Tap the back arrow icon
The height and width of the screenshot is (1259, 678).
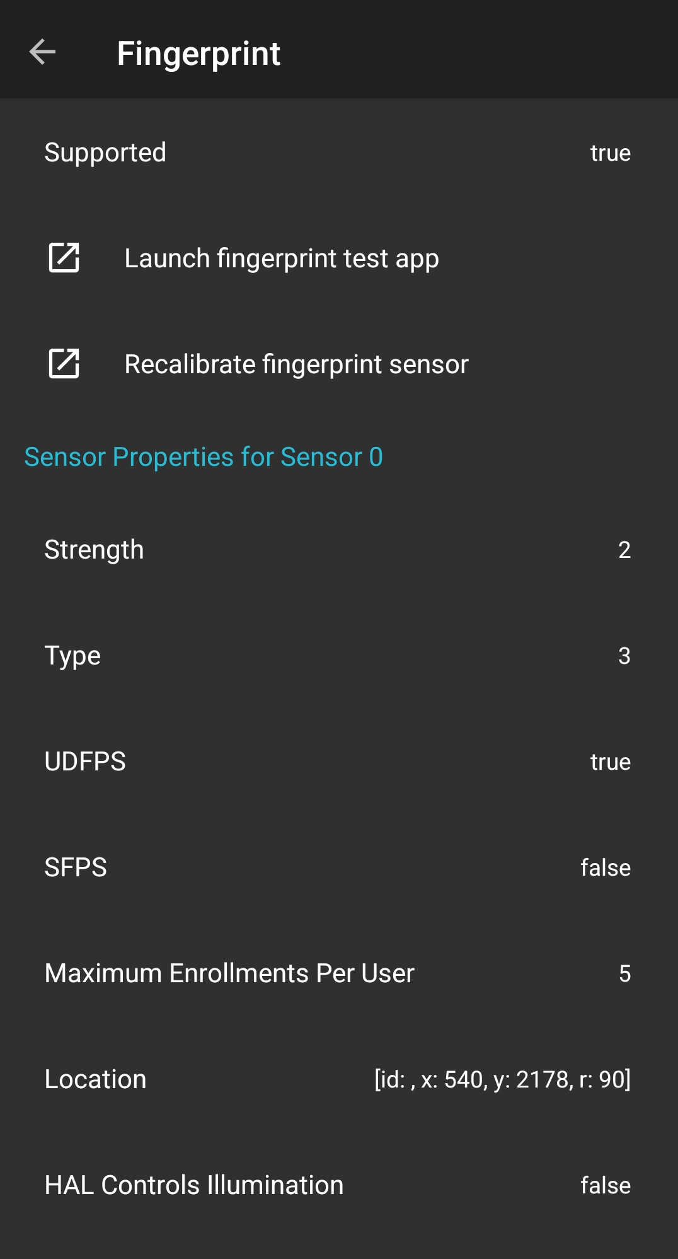point(42,52)
